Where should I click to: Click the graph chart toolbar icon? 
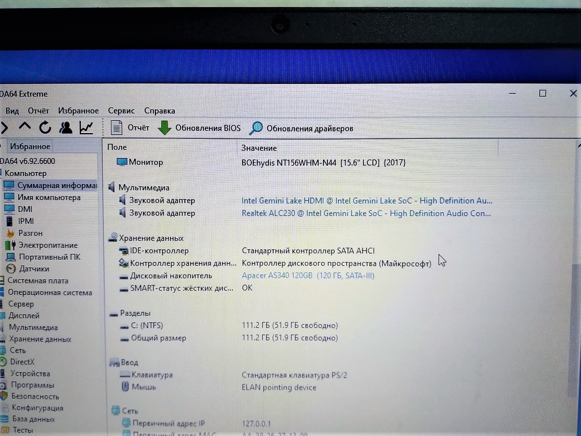[x=87, y=128]
